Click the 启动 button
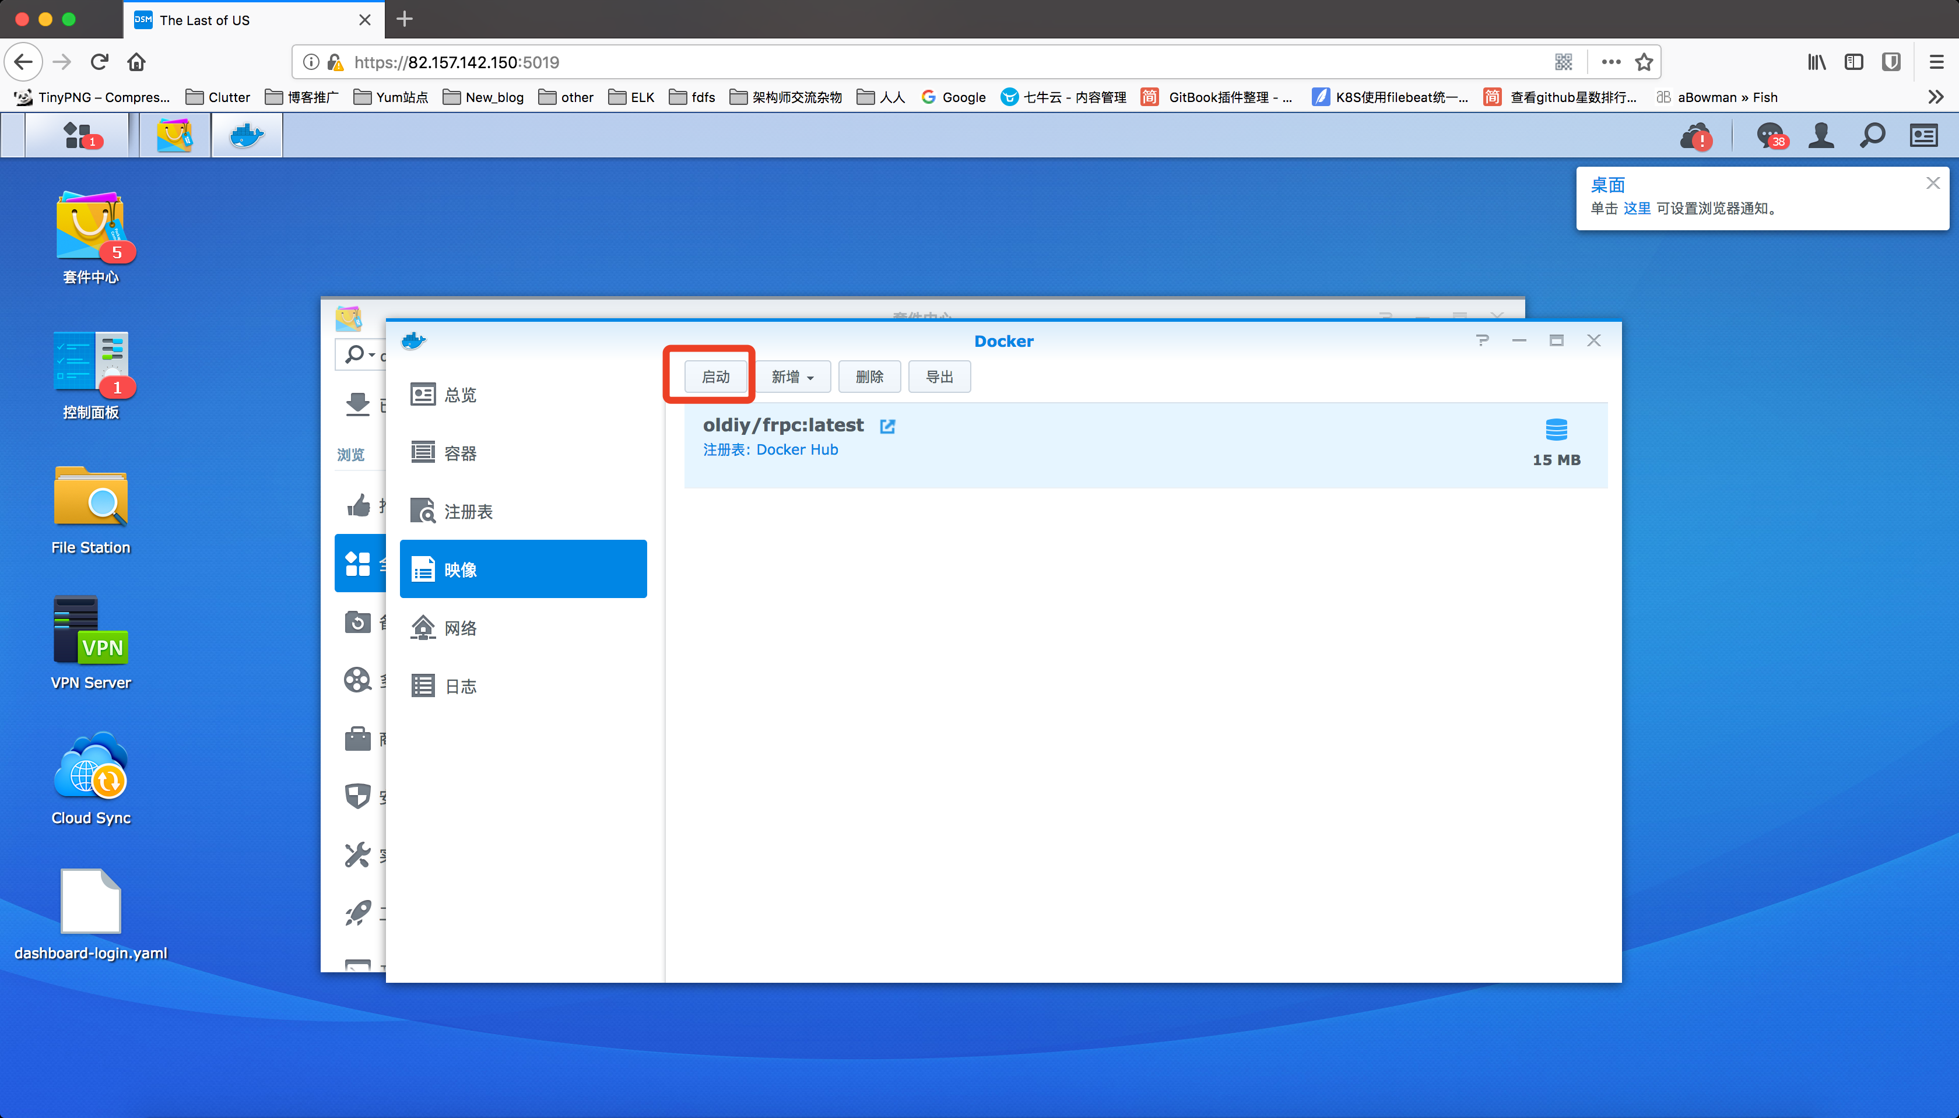This screenshot has height=1118, width=1959. [x=715, y=377]
